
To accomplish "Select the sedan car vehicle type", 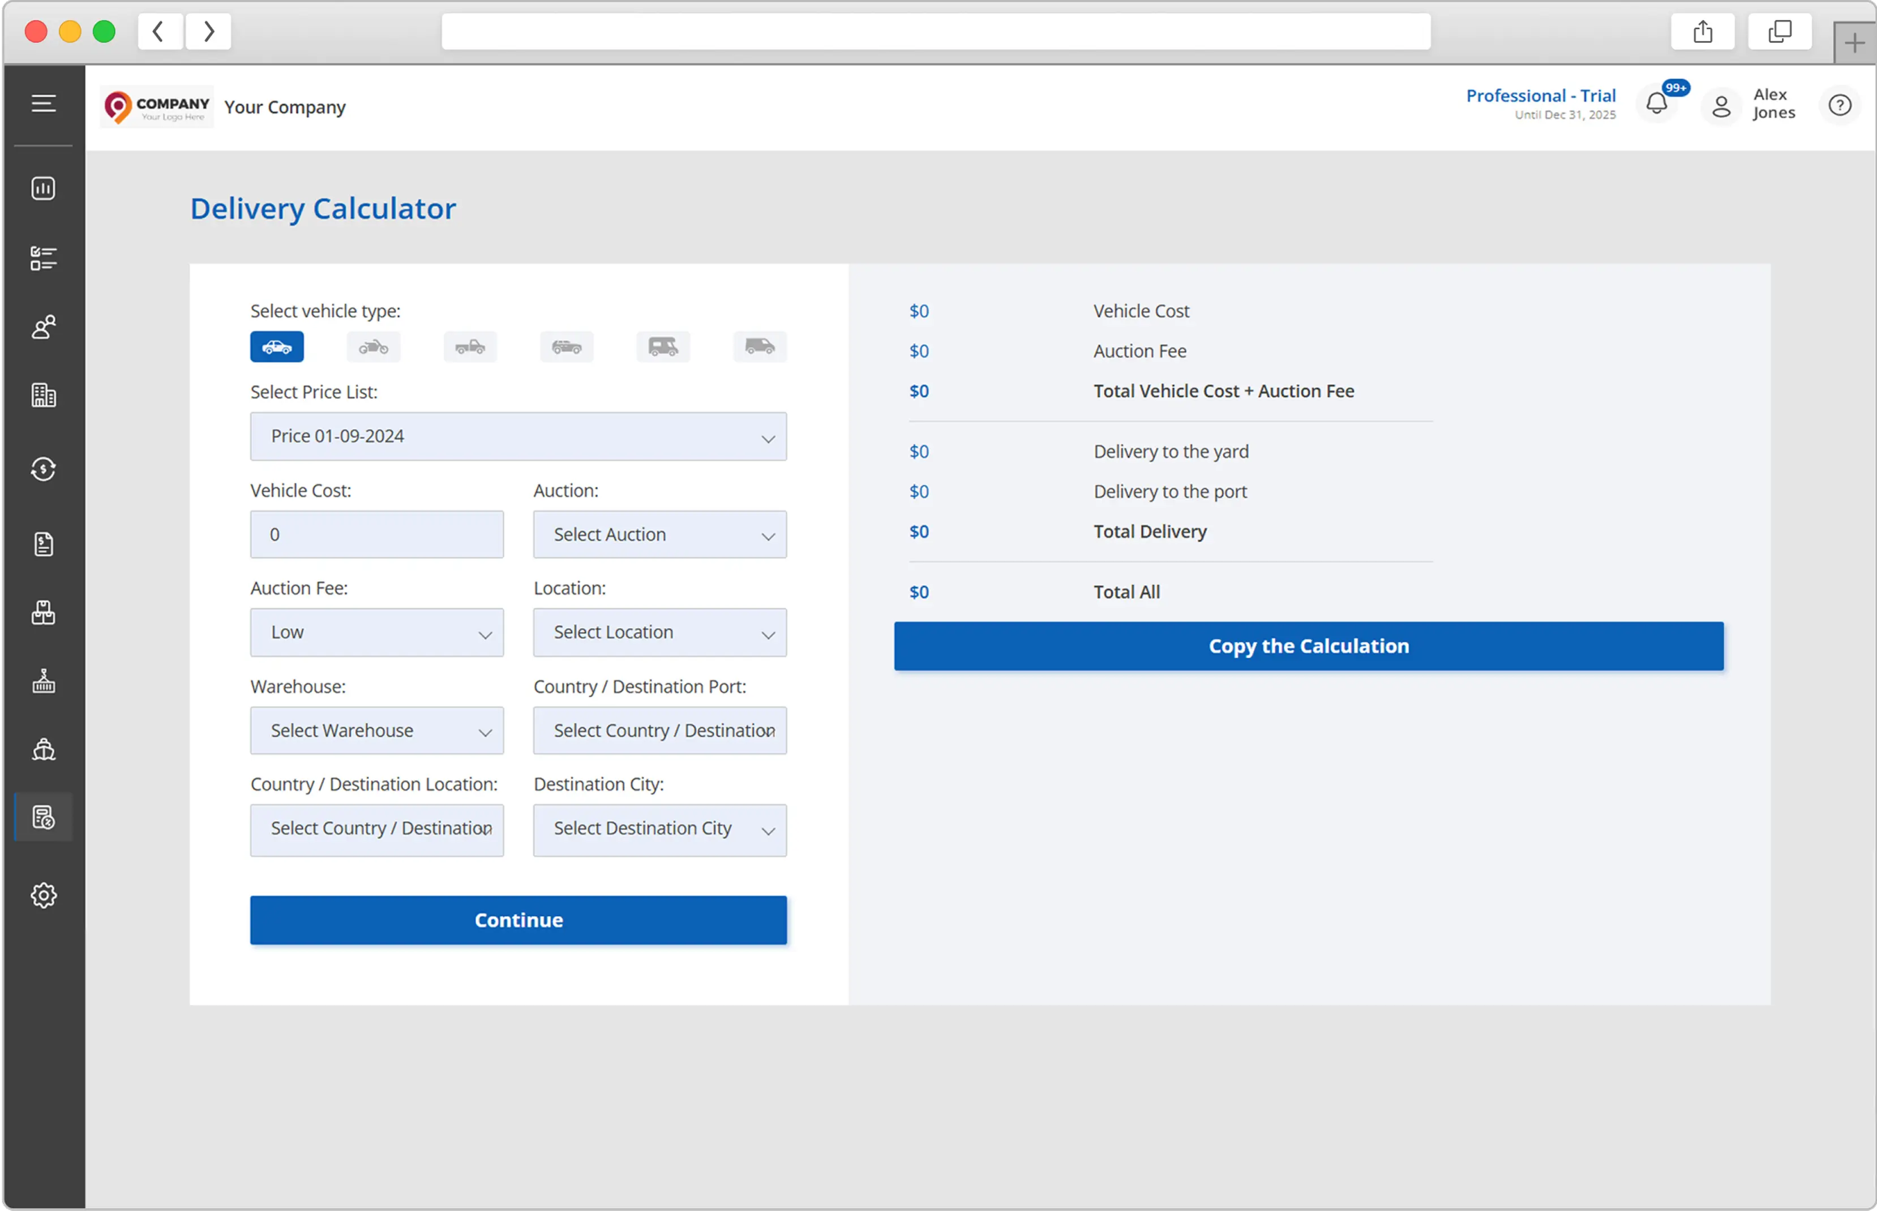I will [277, 347].
